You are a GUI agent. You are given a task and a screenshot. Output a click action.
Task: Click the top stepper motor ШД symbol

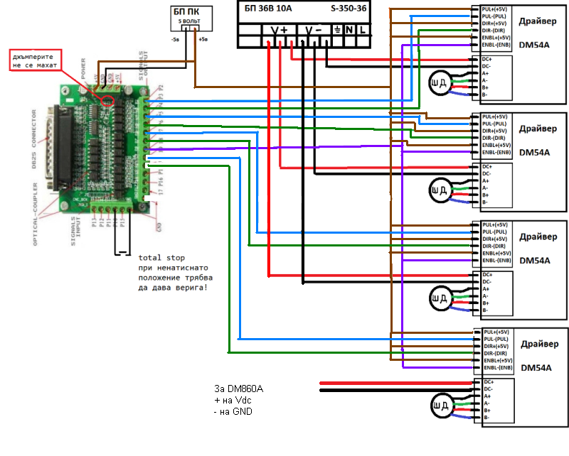[441, 85]
